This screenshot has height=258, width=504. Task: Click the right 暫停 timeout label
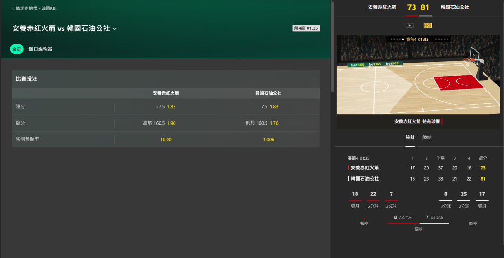pos(473,223)
